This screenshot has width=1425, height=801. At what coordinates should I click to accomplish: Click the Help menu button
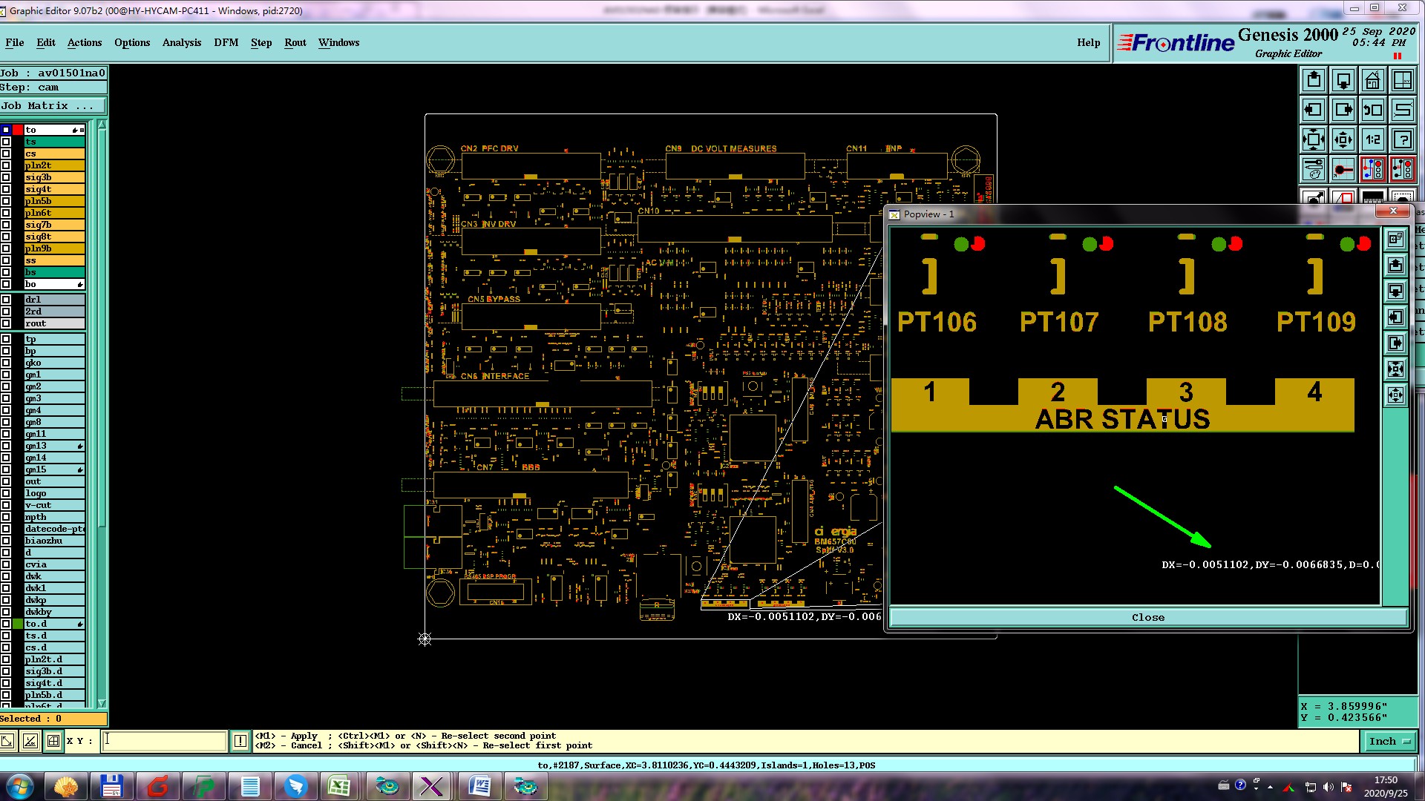tap(1088, 42)
